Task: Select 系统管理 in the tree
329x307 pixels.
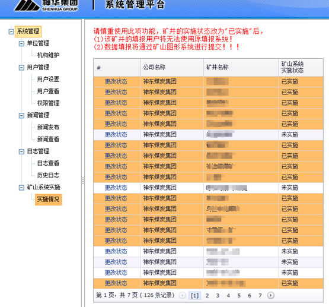Action: coord(28,31)
